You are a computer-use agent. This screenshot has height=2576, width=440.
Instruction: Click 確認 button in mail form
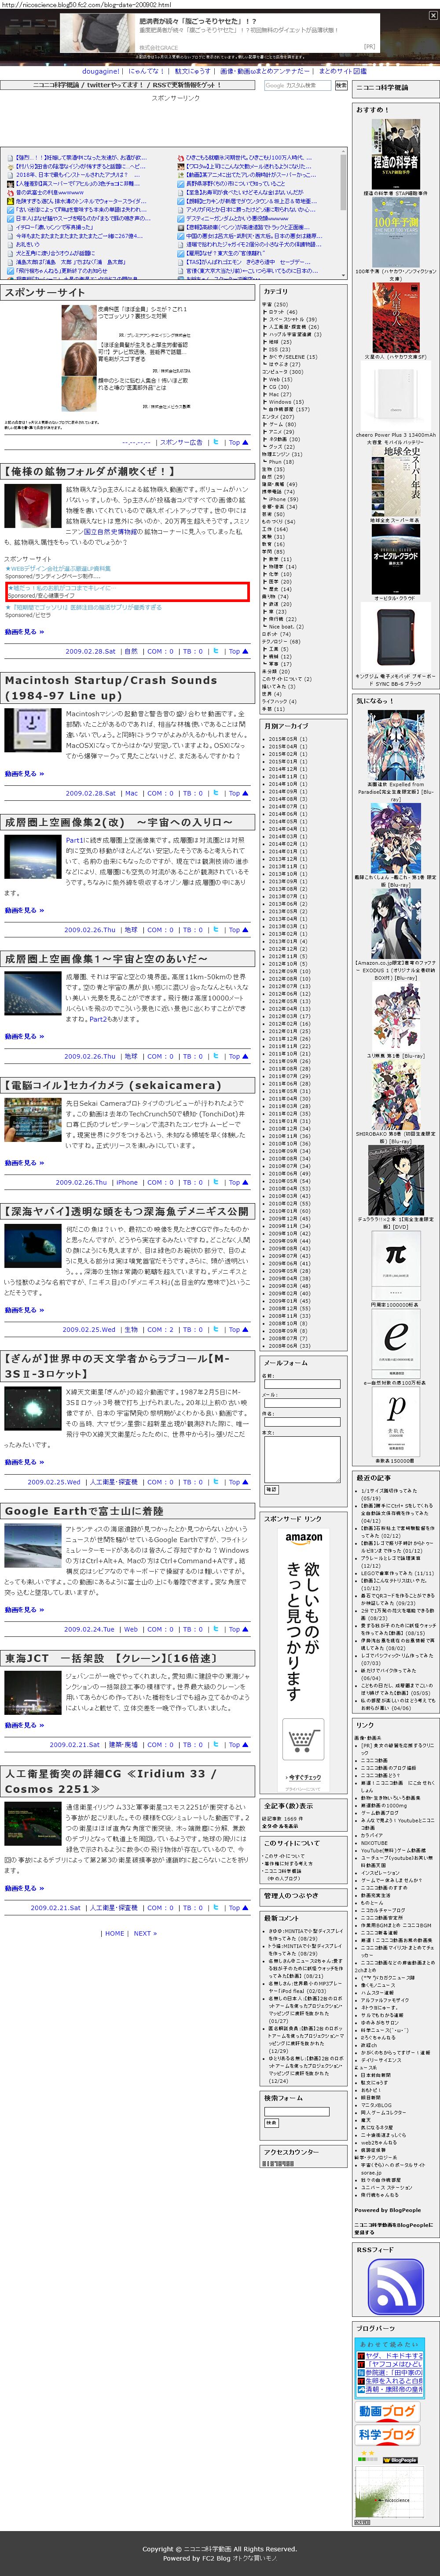click(271, 1490)
